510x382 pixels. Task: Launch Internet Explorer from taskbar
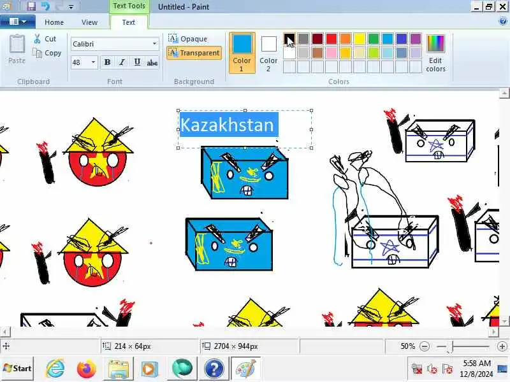(x=55, y=369)
